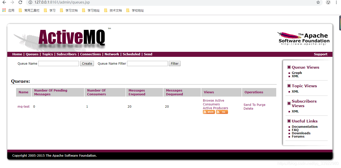The width and height of the screenshot is (341, 168).
Task: Focus the Queue Name Filter input field
Action: point(147,64)
